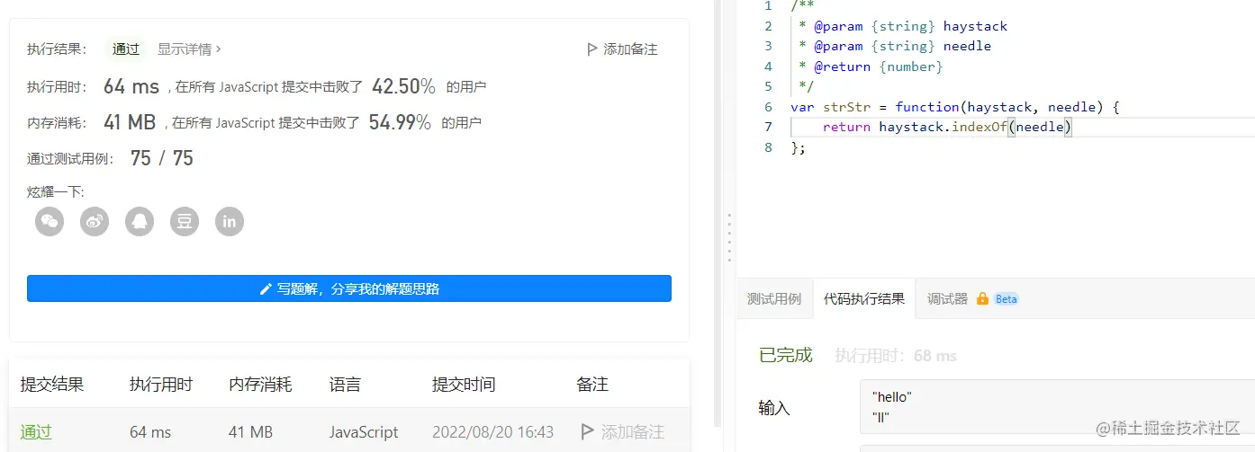Click the 提交时间 column header

pos(464,385)
